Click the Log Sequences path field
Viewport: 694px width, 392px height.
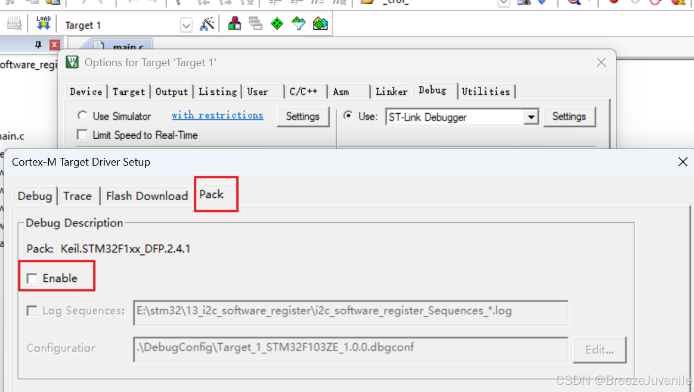click(x=351, y=313)
